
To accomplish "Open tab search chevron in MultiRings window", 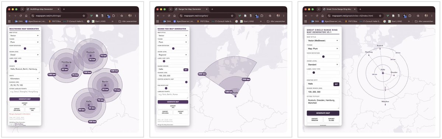I will 22,9.
